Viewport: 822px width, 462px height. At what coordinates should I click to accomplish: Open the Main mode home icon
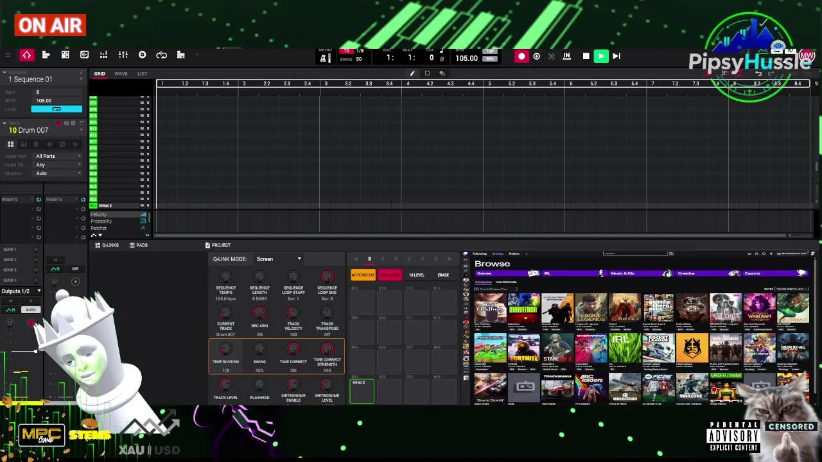26,55
